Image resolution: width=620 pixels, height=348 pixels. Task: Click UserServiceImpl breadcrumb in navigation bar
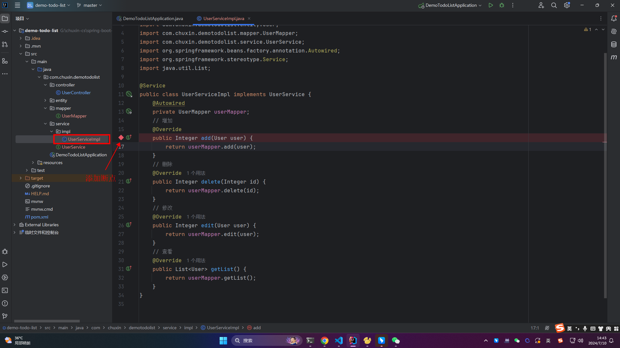tap(220, 328)
